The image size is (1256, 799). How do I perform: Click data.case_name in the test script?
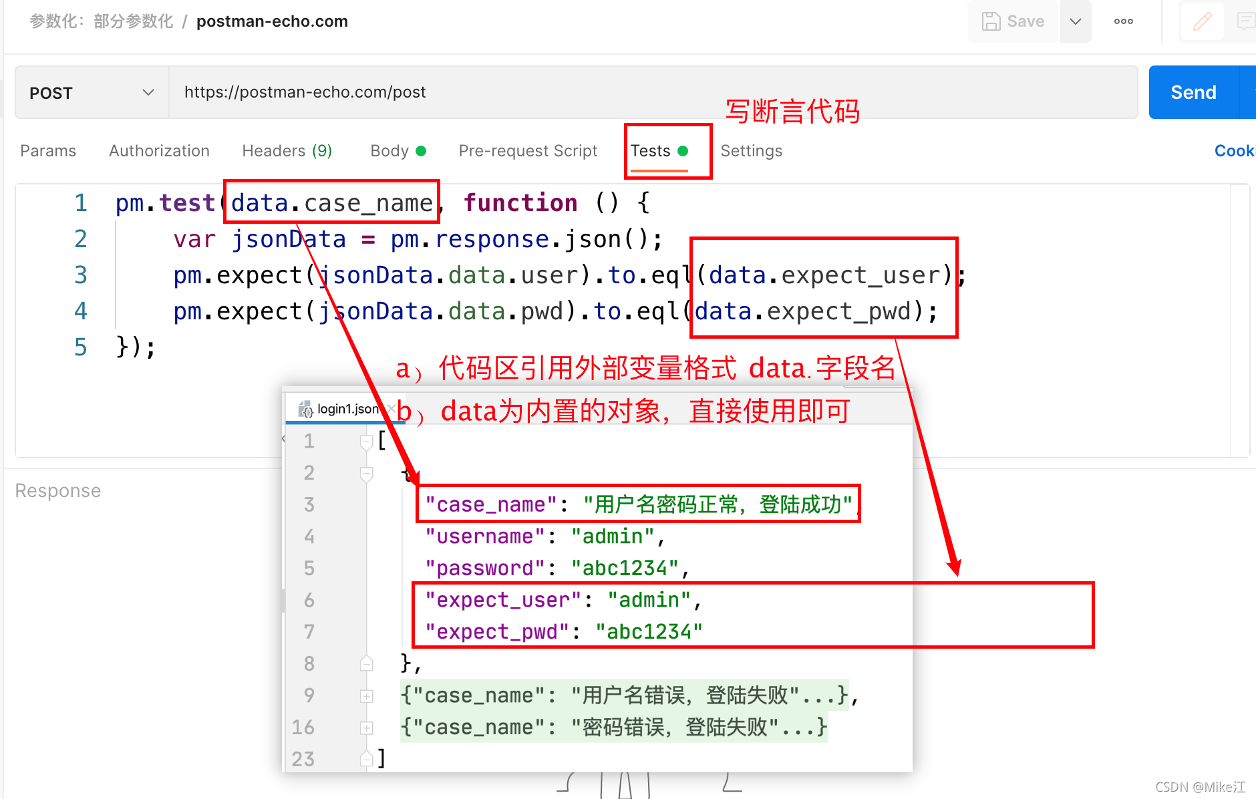(332, 203)
